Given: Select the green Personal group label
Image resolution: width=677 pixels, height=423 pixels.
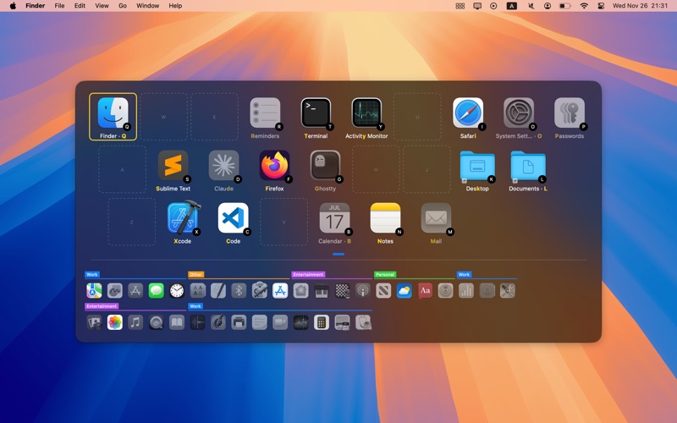Looking at the screenshot, I should (x=385, y=274).
